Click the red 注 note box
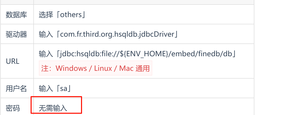This screenshot has height=115, width=296. (96, 68)
